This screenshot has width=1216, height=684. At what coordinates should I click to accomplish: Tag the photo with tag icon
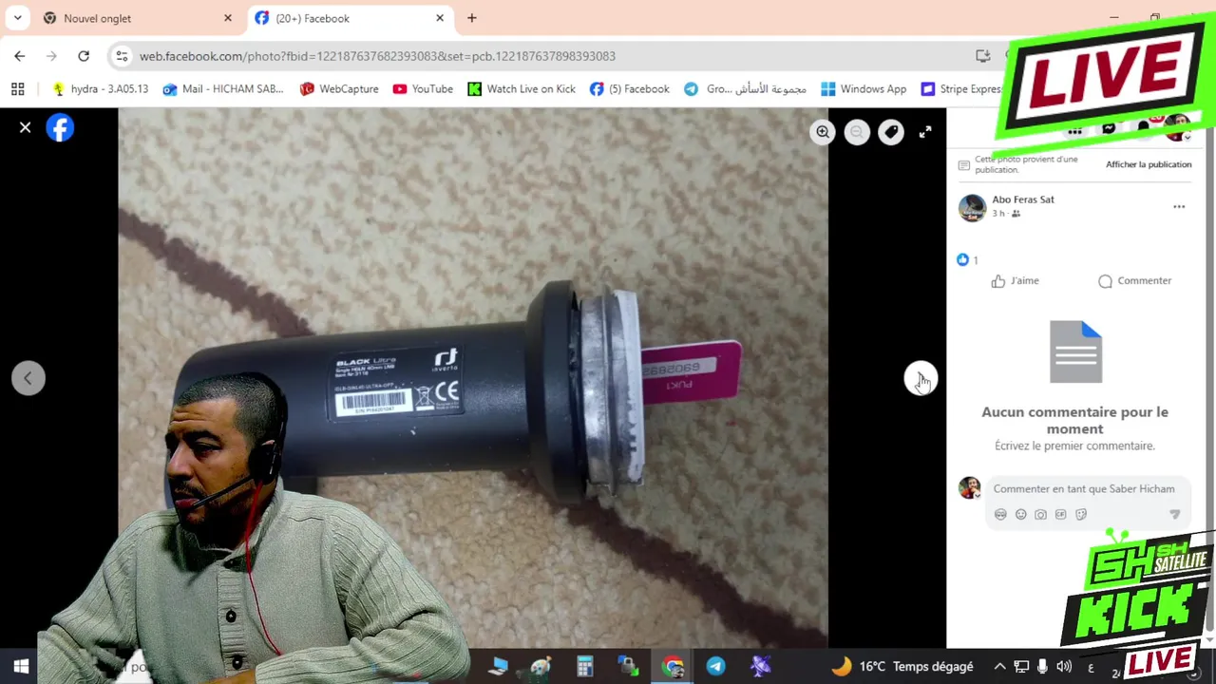891,132
